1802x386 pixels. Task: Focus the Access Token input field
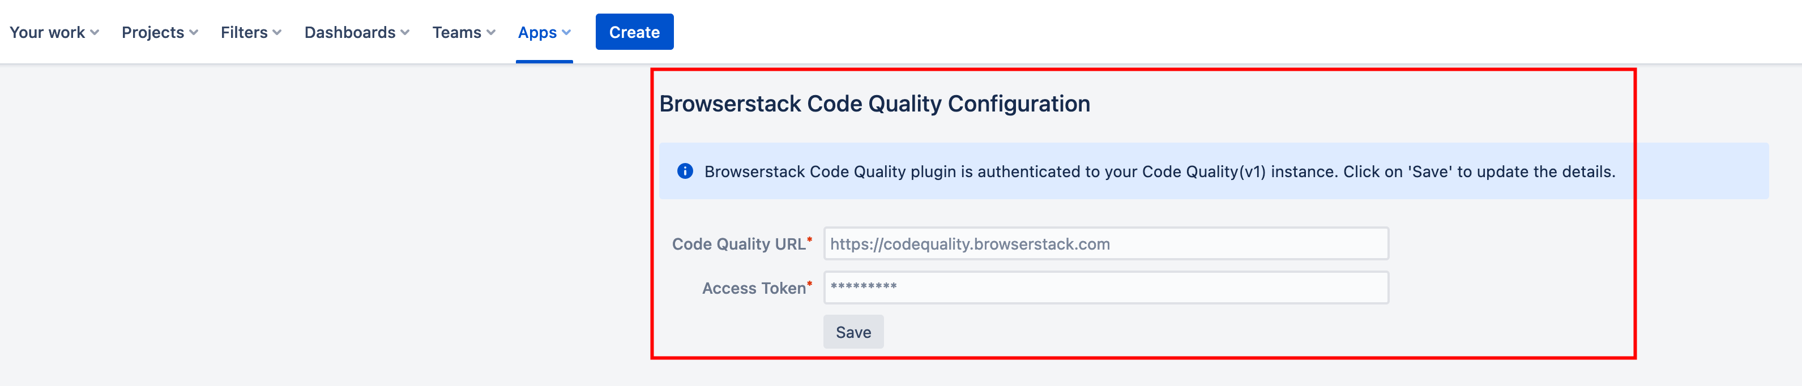1105,288
